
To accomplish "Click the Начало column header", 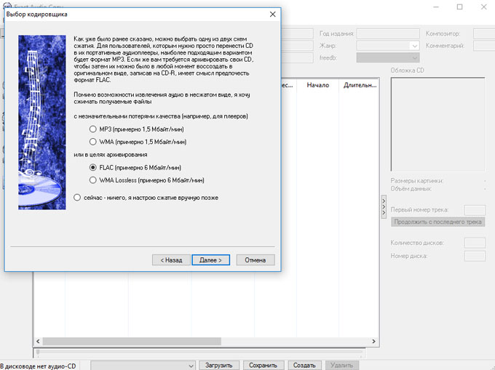I will 318,85.
